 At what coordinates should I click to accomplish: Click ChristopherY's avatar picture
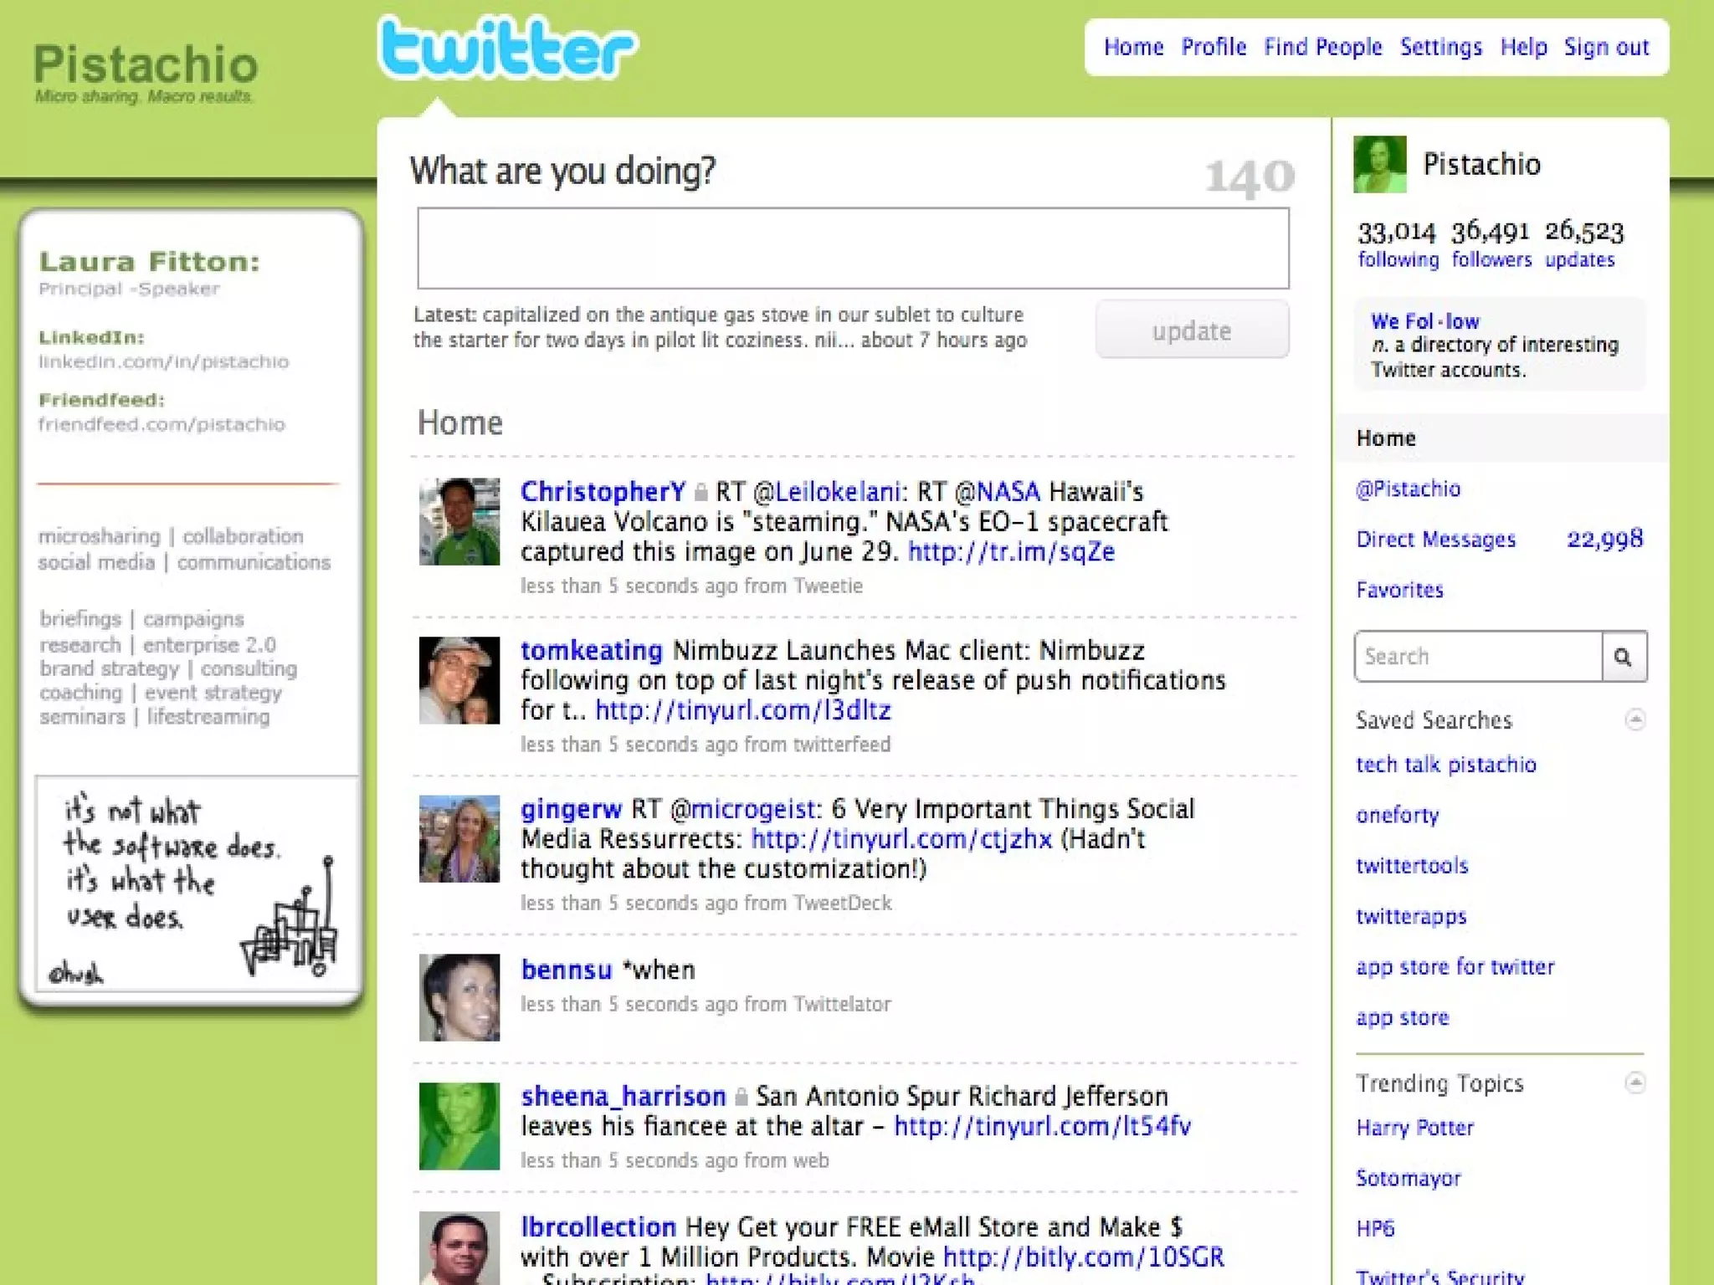pos(459,521)
